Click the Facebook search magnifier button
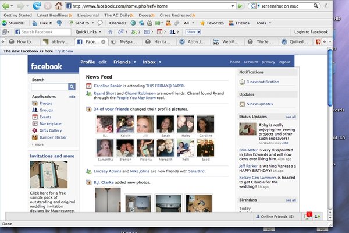 point(72,87)
